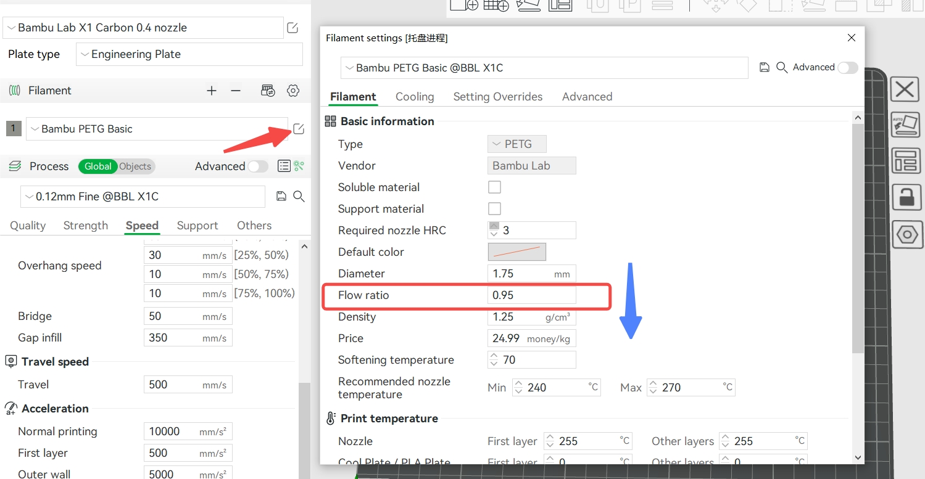The image size is (925, 479).
Task: Click the Travel speed field
Action: (x=188, y=385)
